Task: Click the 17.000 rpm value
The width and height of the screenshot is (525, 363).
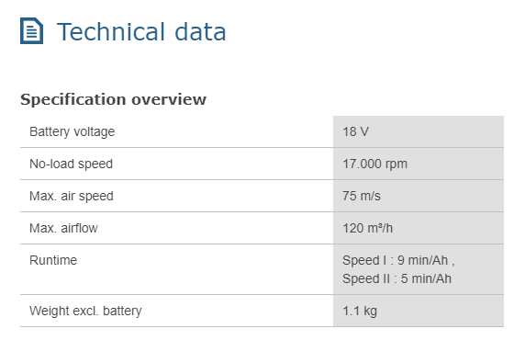Action: [374, 164]
